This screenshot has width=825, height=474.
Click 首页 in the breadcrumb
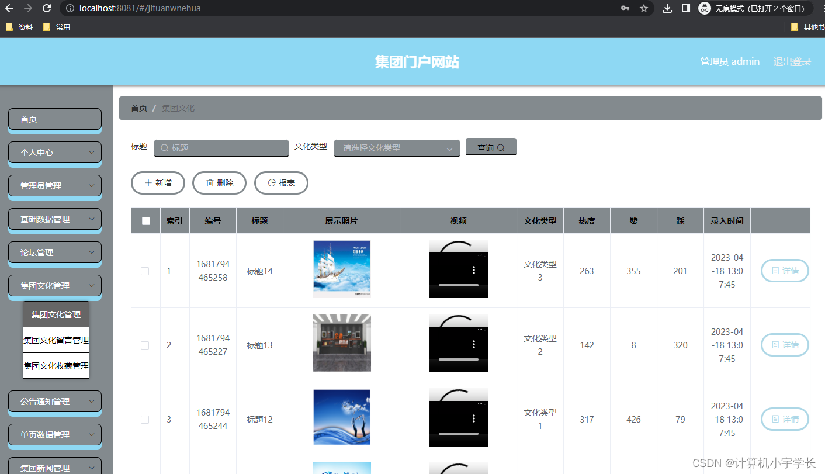click(x=139, y=108)
